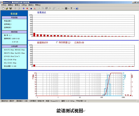Click the 分析结果 panel header

coord(14,46)
